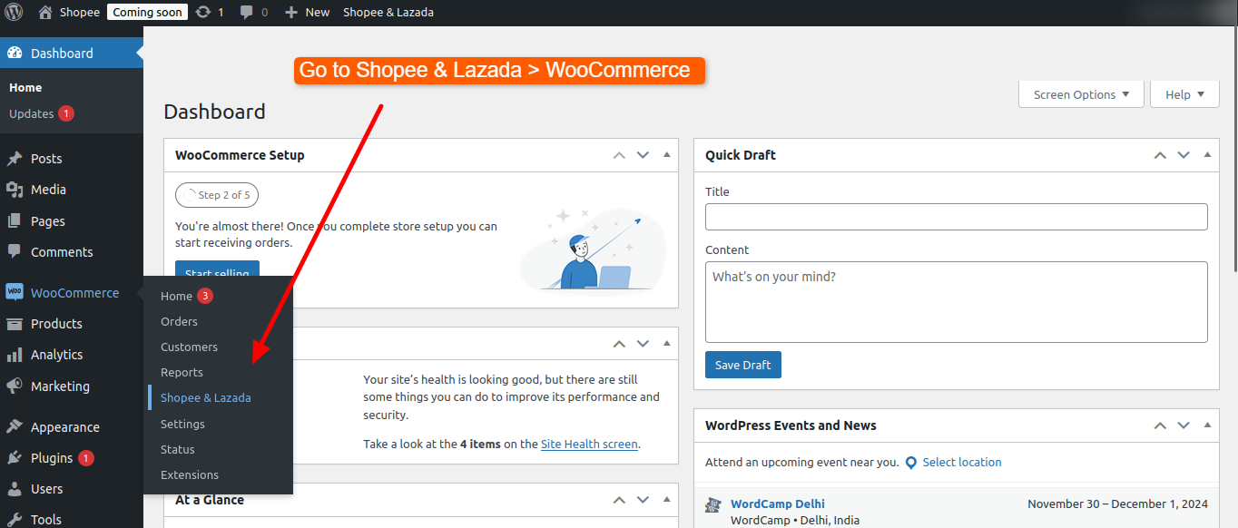Click the Comments sidebar bubble icon
This screenshot has height=528, width=1238.
[x=15, y=252]
